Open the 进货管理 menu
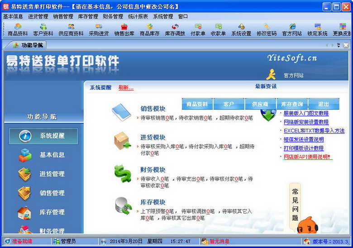The width and height of the screenshot is (353, 248). tap(38, 16)
